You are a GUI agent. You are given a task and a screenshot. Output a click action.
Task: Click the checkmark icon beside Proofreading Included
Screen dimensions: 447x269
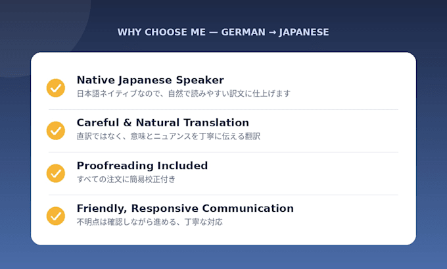[56, 173]
